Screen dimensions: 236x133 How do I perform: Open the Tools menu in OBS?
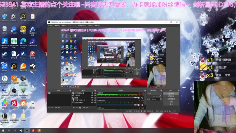click(90, 26)
